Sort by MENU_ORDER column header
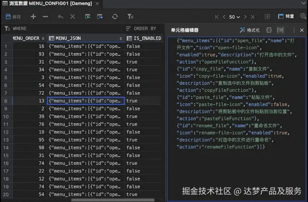This screenshot has height=202, width=308. click(x=28, y=38)
